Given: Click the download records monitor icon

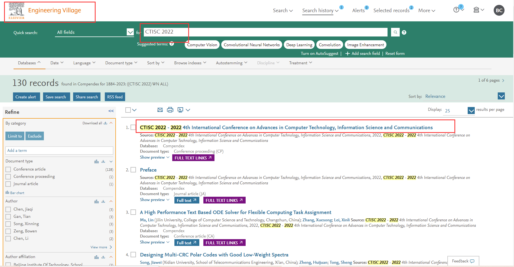Looking at the screenshot, I should click(180, 110).
